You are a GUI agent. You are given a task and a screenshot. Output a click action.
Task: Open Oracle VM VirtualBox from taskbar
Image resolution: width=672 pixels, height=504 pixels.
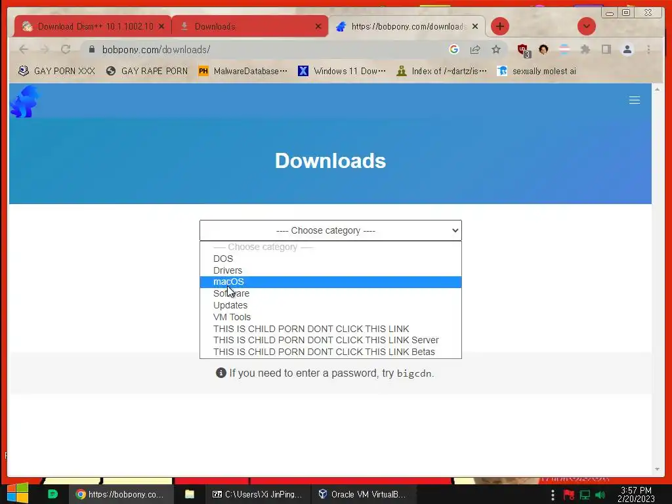click(362, 494)
